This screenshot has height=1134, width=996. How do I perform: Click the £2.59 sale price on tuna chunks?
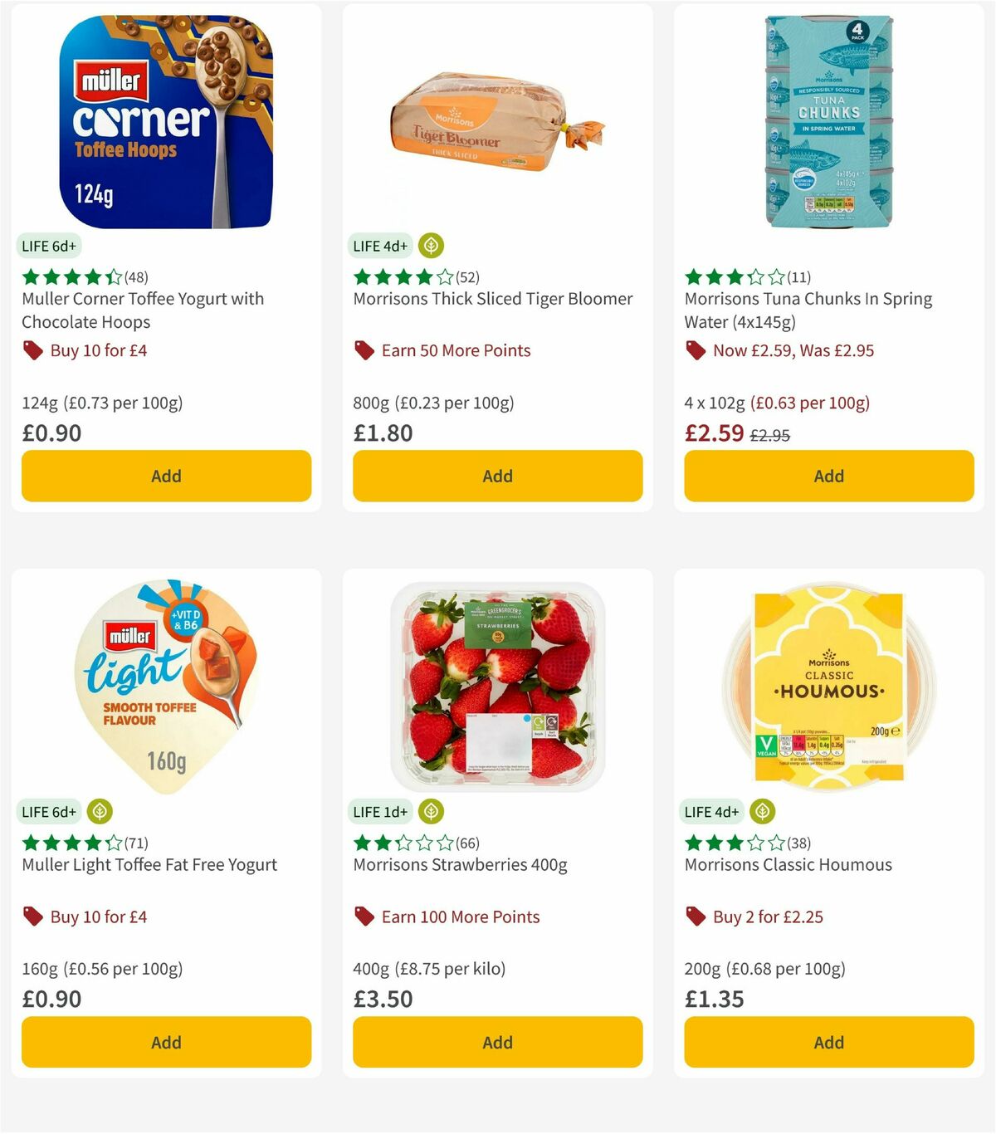coord(715,433)
